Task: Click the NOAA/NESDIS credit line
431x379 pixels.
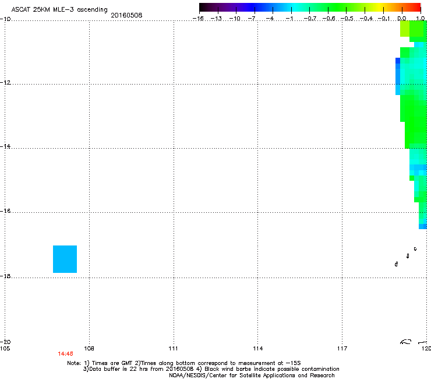Action: [x=252, y=376]
